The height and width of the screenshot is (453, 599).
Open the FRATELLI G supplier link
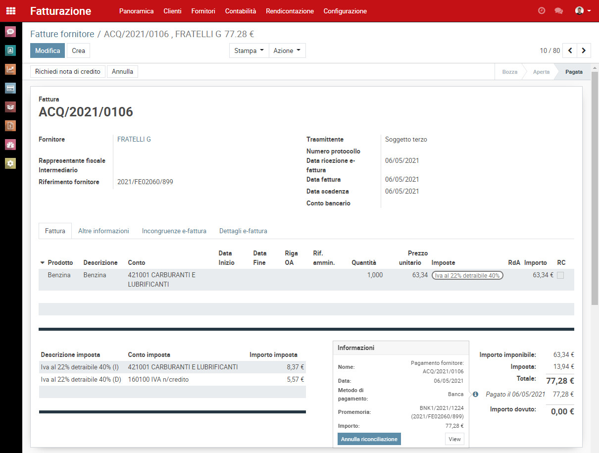click(x=134, y=139)
